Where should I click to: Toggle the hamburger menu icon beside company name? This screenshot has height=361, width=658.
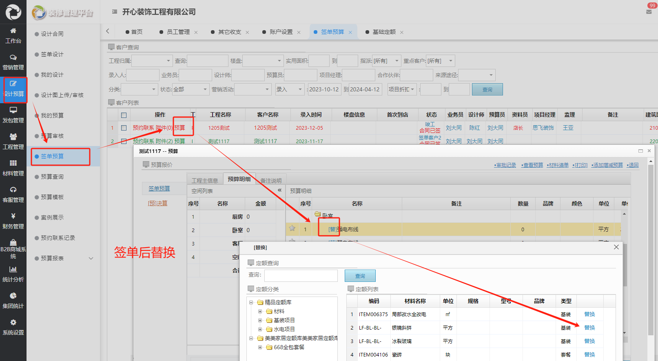[115, 12]
